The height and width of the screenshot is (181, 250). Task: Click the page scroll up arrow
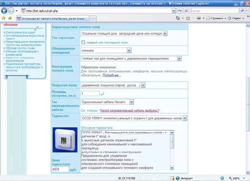pos(248,25)
